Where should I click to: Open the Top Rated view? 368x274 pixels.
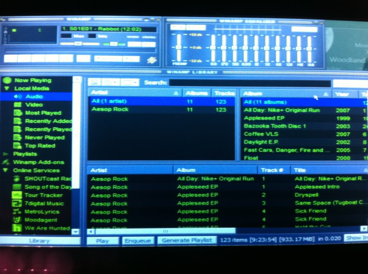40,146
